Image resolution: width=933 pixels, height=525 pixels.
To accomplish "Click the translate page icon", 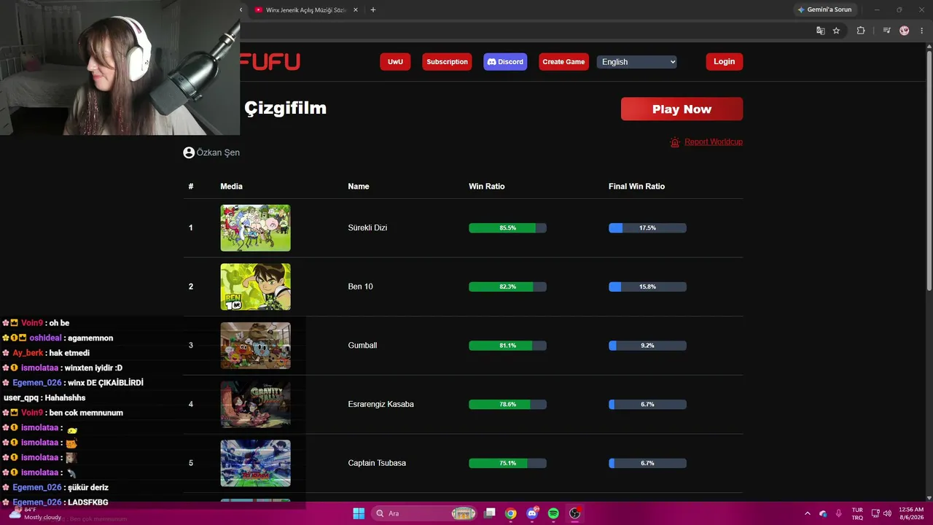I will [820, 31].
